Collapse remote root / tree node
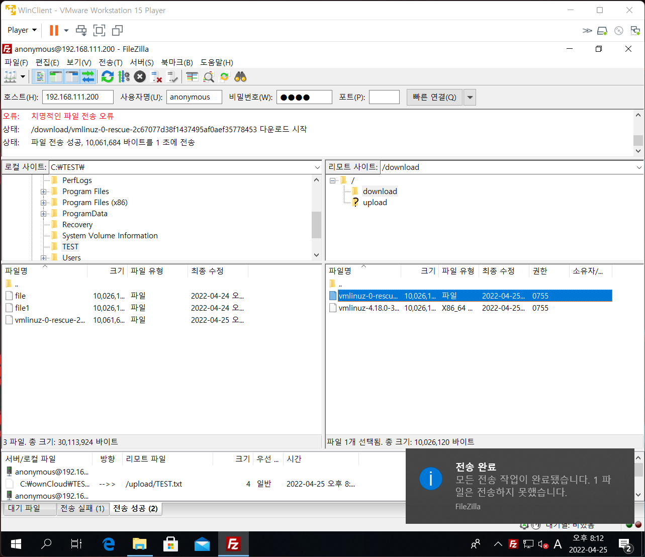This screenshot has height=557, width=645. 333,180
